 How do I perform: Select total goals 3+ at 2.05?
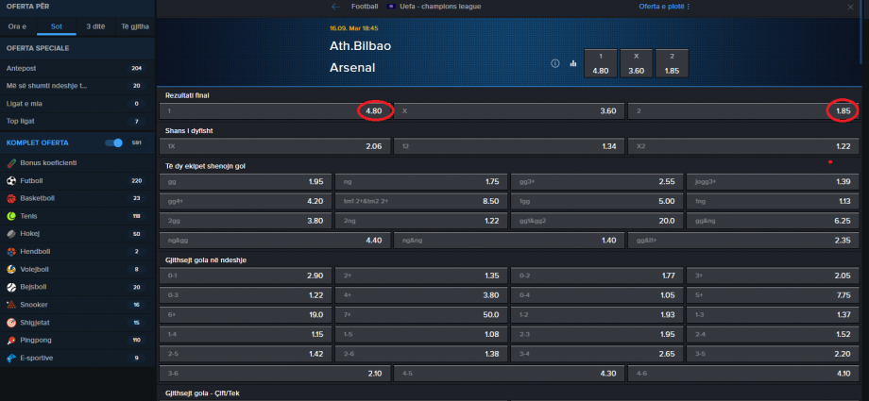coord(773,276)
